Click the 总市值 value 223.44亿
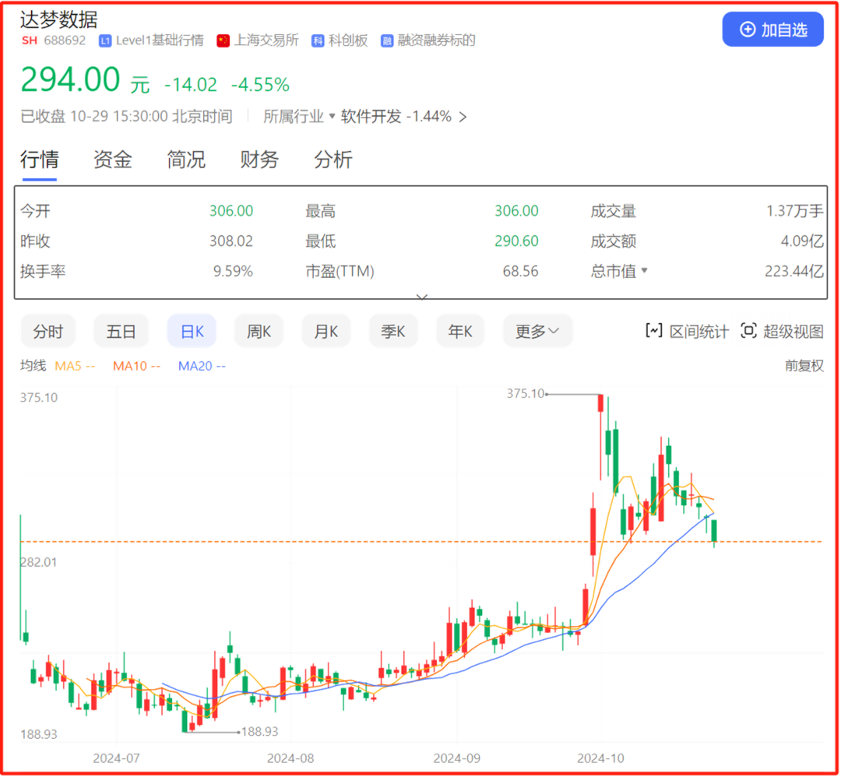Image resolution: width=841 pixels, height=777 pixels. click(794, 272)
